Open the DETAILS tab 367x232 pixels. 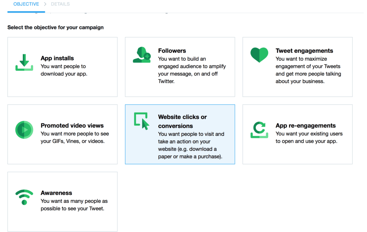60,4
